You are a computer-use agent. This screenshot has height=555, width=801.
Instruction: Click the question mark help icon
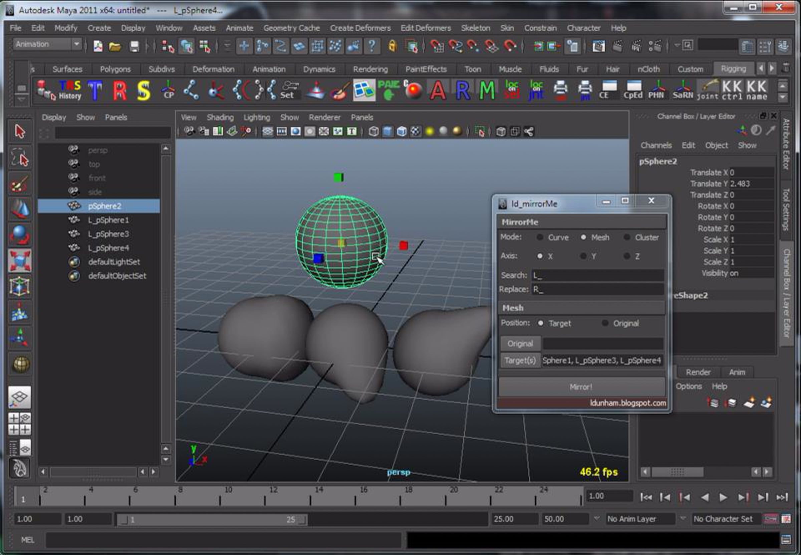pyautogui.click(x=372, y=46)
